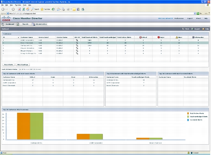Click HW HB status icon for Brown Chemicals
The height and width of the screenshot is (155, 211).
coord(77,43)
